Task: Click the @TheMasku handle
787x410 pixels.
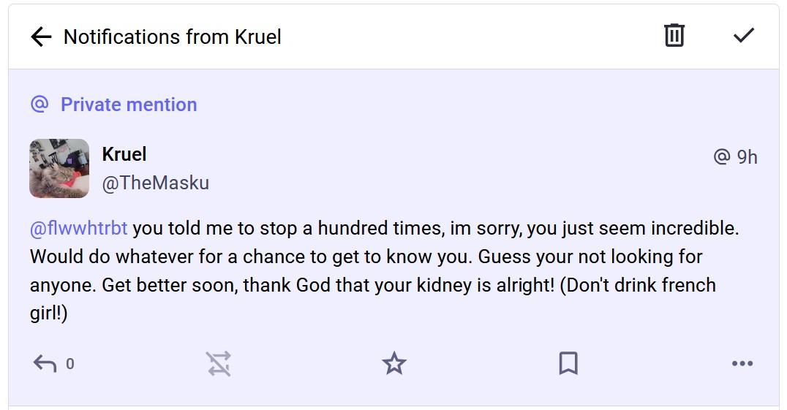Action: [x=155, y=183]
